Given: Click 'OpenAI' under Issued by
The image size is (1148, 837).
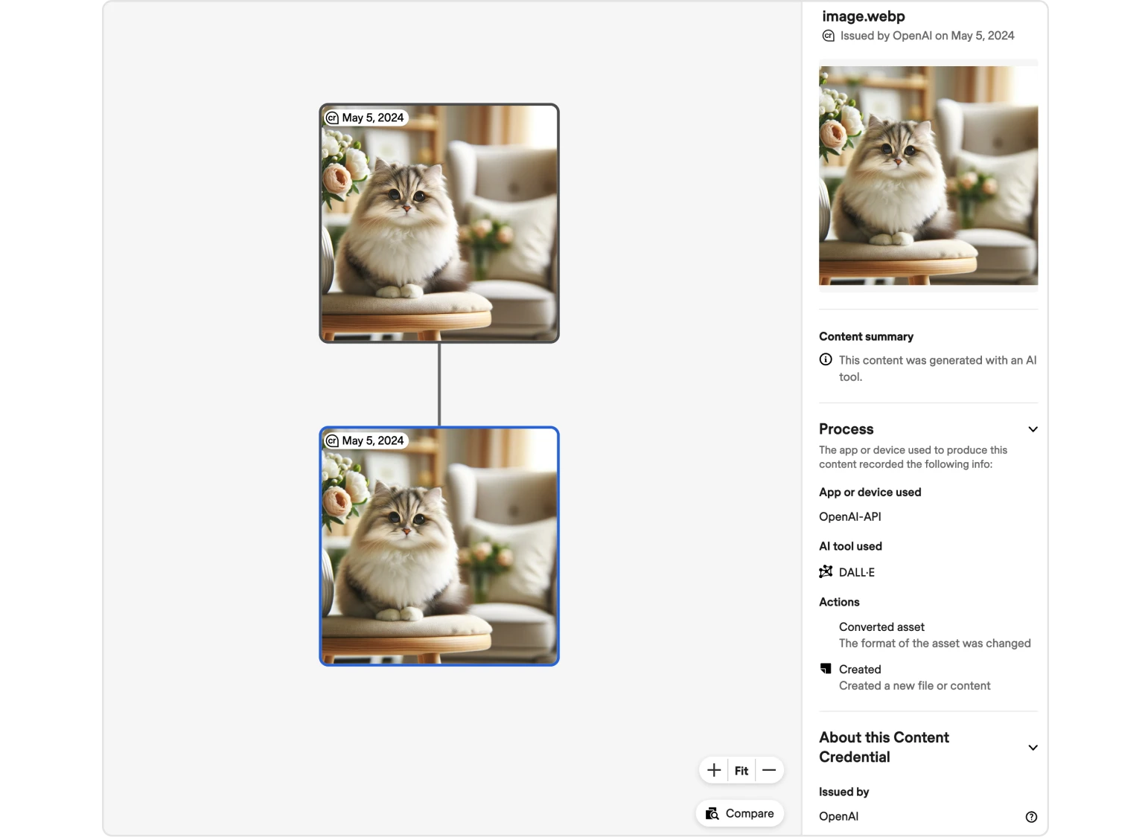Looking at the screenshot, I should click(838, 816).
